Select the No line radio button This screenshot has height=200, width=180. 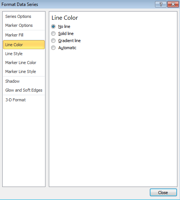53,26
